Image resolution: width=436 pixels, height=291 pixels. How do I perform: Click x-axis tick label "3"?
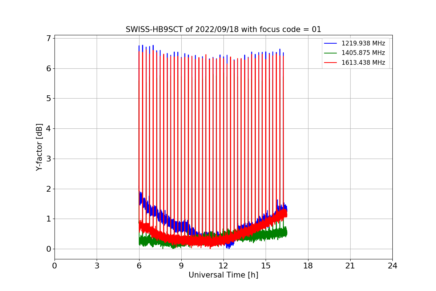point(97,266)
